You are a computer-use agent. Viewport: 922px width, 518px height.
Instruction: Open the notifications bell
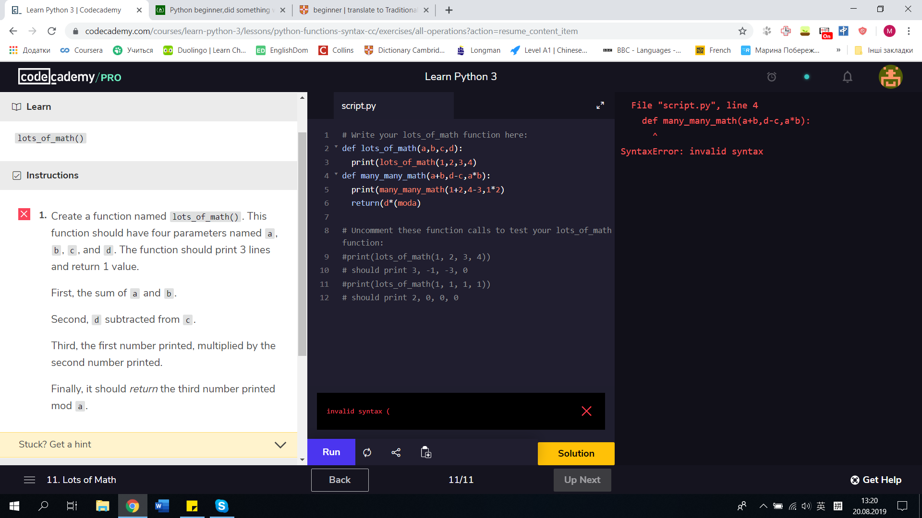848,77
